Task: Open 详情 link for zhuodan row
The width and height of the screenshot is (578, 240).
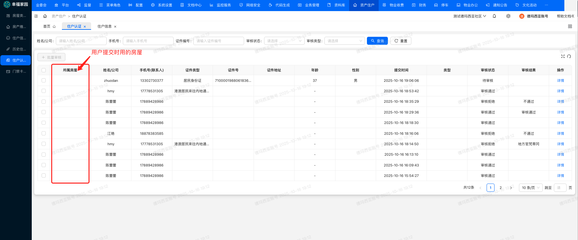Action: point(560,81)
